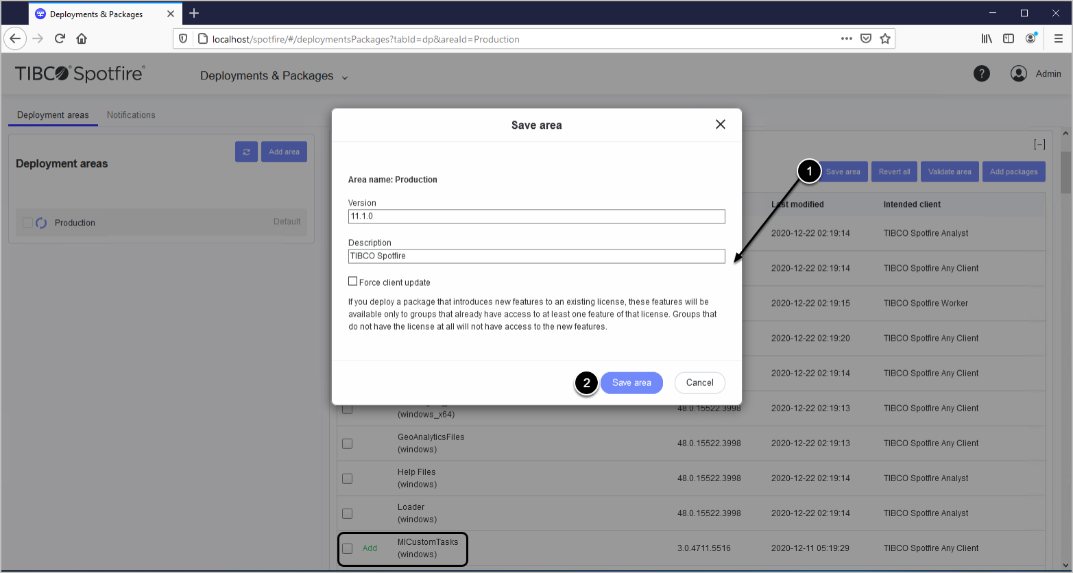
Task: Go to browser home page icon
Action: 82,39
